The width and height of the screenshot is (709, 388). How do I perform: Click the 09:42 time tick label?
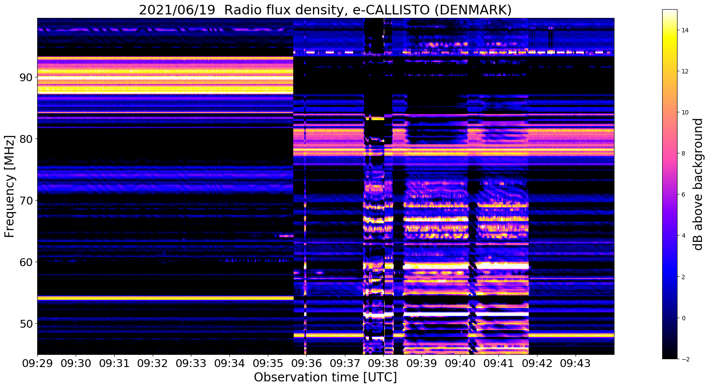538,363
